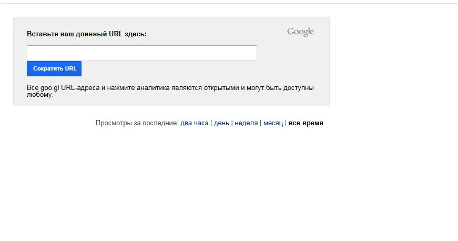Click the Просмотры за последние label
Screen dimensions: 458x241
point(137,123)
